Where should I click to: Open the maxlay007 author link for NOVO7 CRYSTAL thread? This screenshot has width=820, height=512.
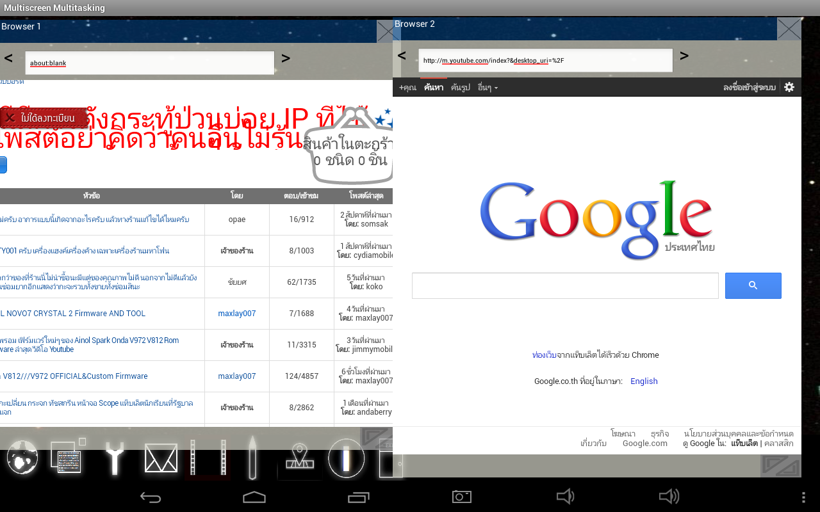(236, 314)
